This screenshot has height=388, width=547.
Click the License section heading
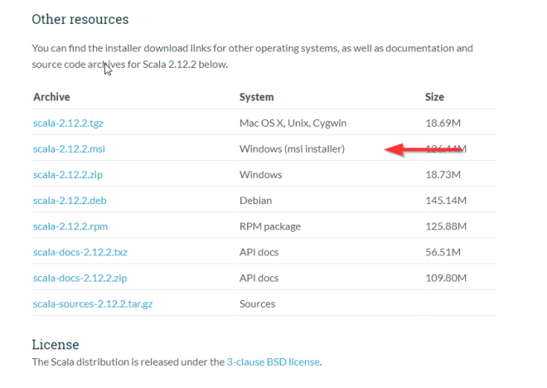[55, 344]
